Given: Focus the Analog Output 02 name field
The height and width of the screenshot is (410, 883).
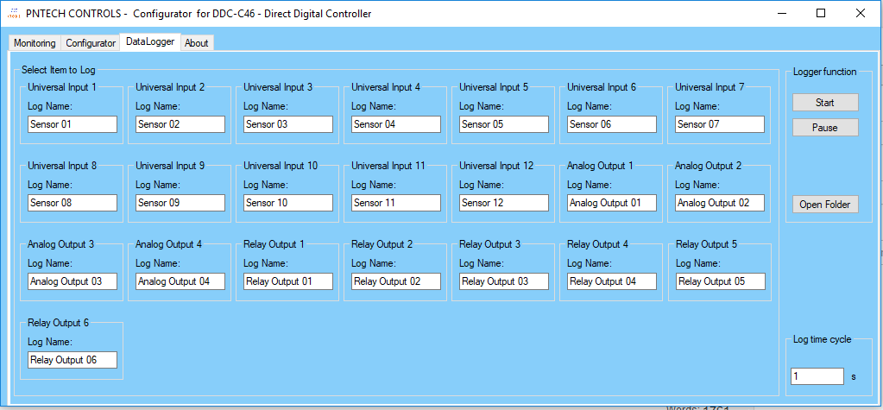Looking at the screenshot, I should click(720, 203).
